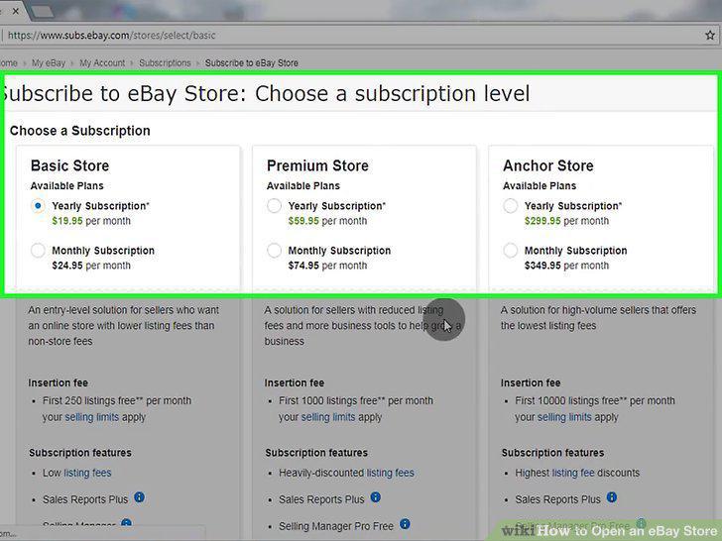Click the $19.95 per month price
This screenshot has width=722, height=541.
(x=91, y=221)
